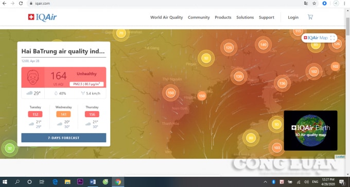Viewport: 350px width, 187px height.
Task: Open the IQAir Earth 3D map thumbnail
Action: pos(310,130)
